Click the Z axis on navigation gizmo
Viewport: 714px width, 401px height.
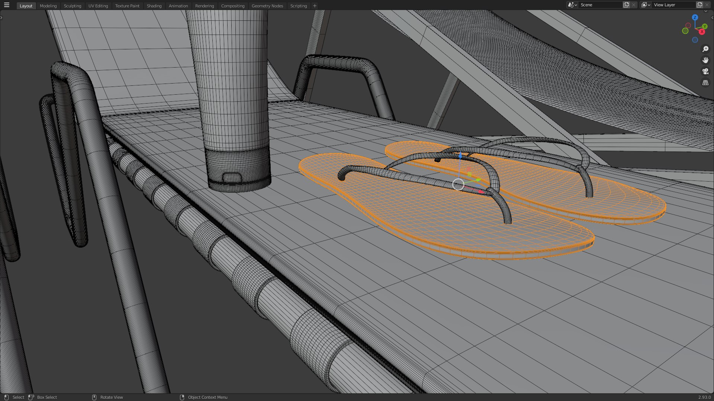tap(695, 17)
